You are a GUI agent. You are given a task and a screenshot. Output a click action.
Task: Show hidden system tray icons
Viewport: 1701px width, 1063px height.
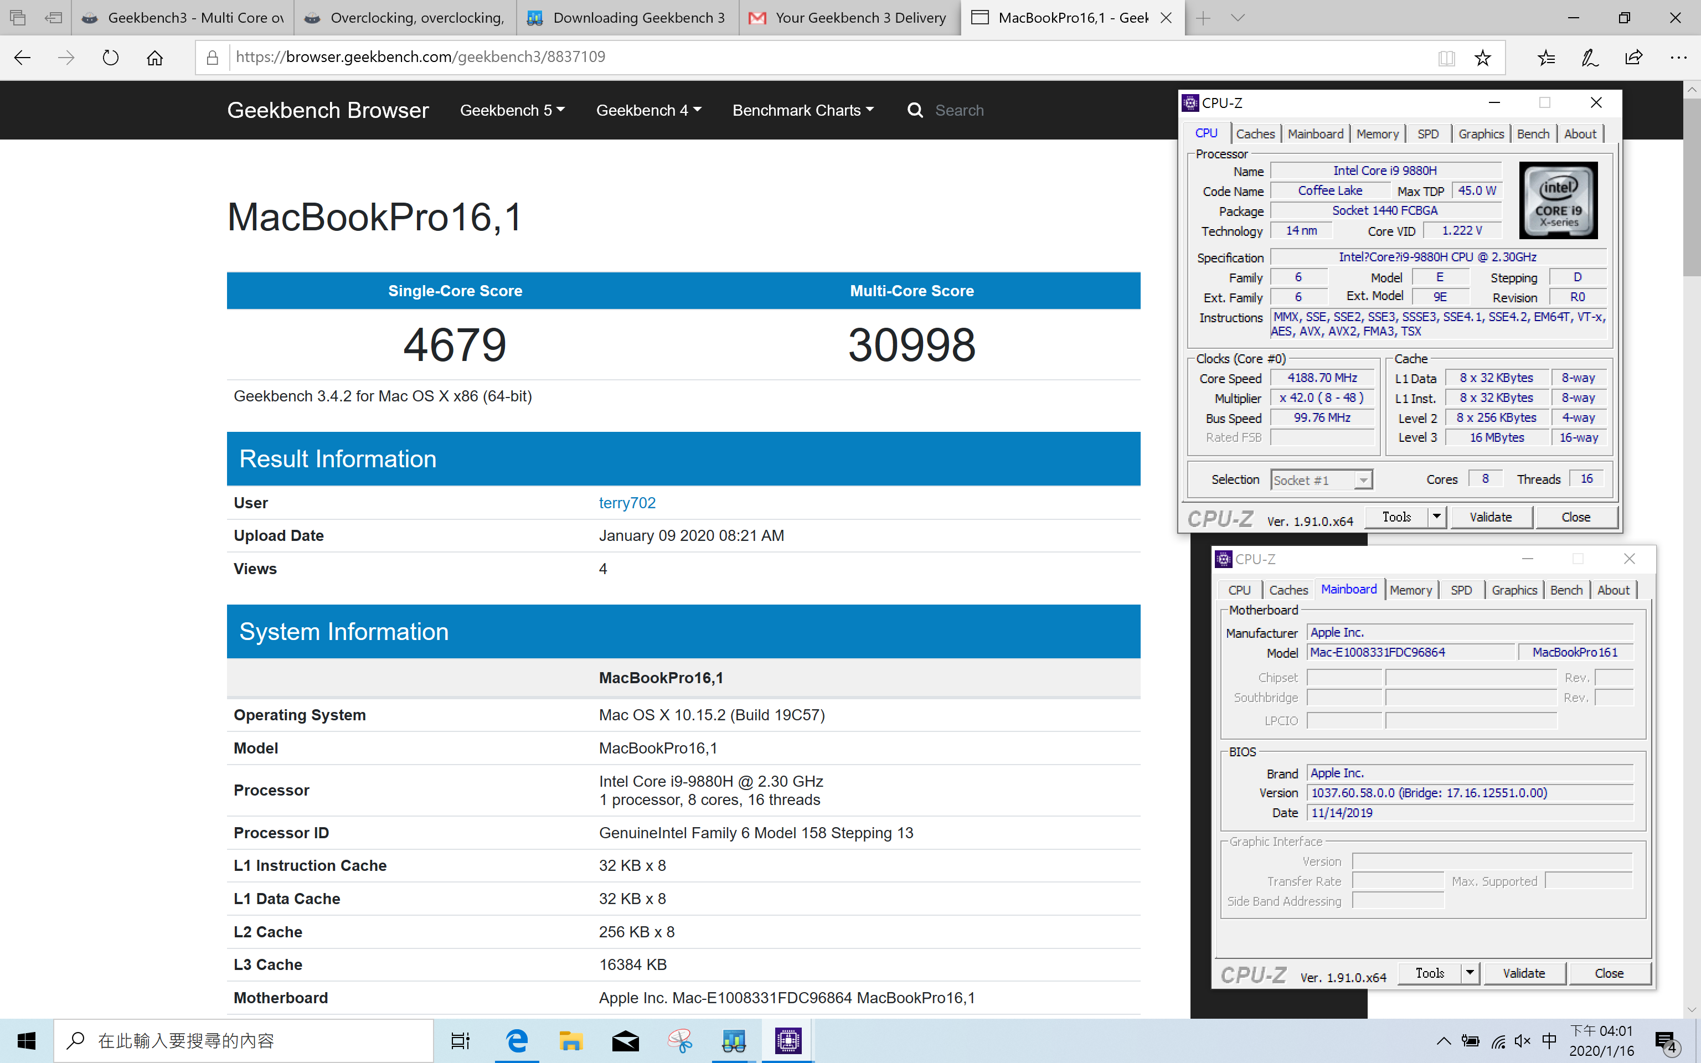coord(1443,1040)
